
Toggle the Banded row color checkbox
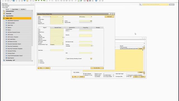(84, 75)
